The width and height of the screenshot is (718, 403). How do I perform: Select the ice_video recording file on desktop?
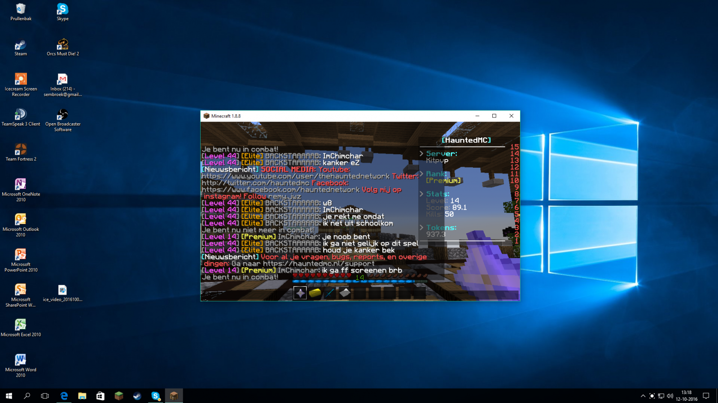[62, 293]
